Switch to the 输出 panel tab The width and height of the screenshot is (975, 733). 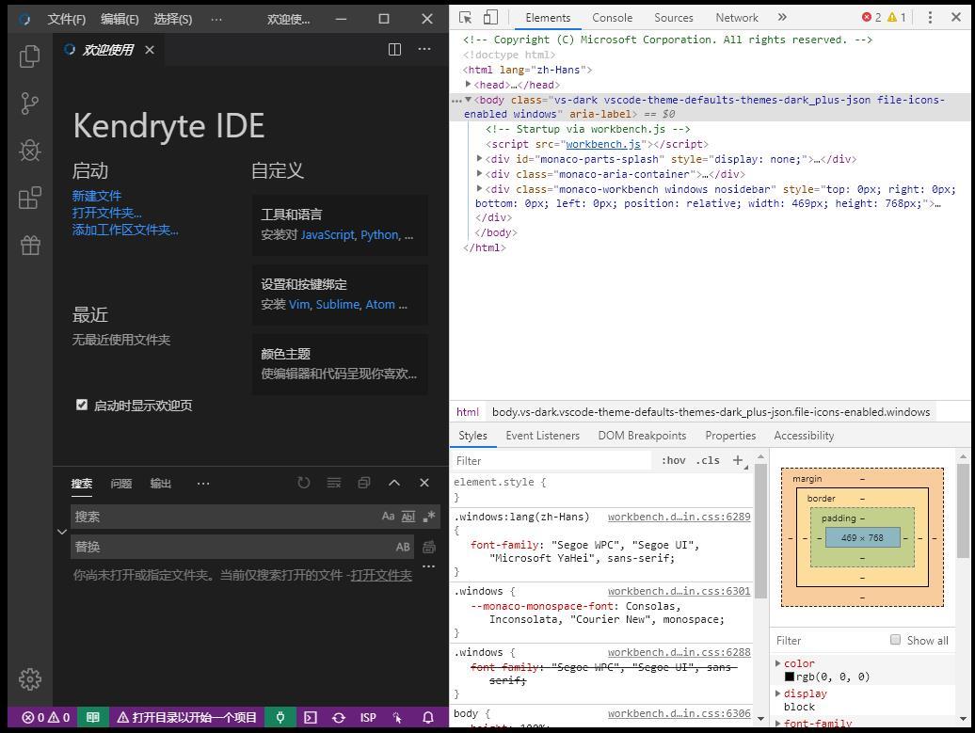[x=160, y=483]
